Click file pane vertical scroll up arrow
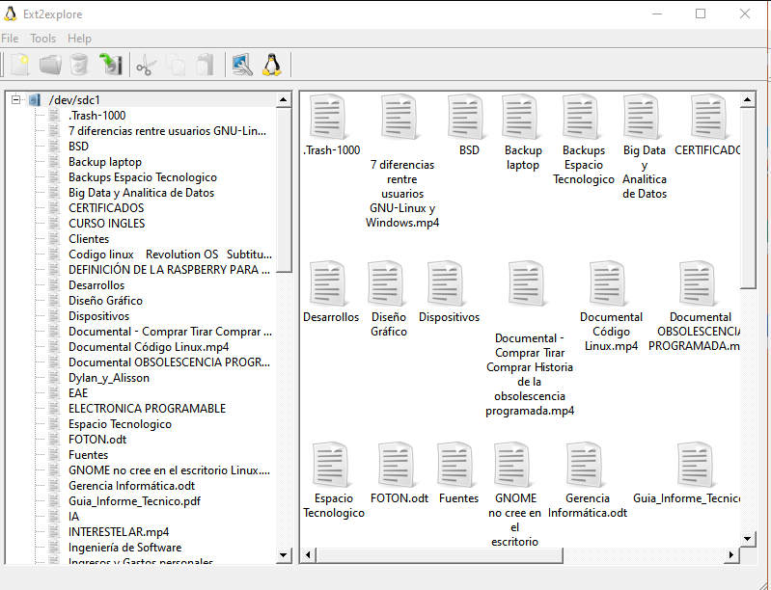 point(748,99)
